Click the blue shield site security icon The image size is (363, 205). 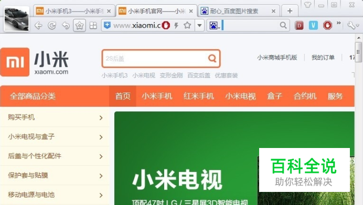tap(107, 25)
